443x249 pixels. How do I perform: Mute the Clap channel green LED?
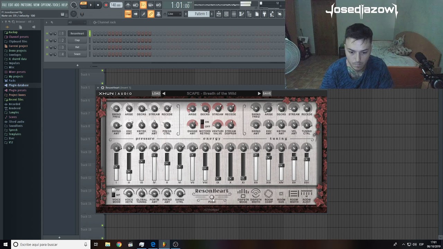click(47, 40)
